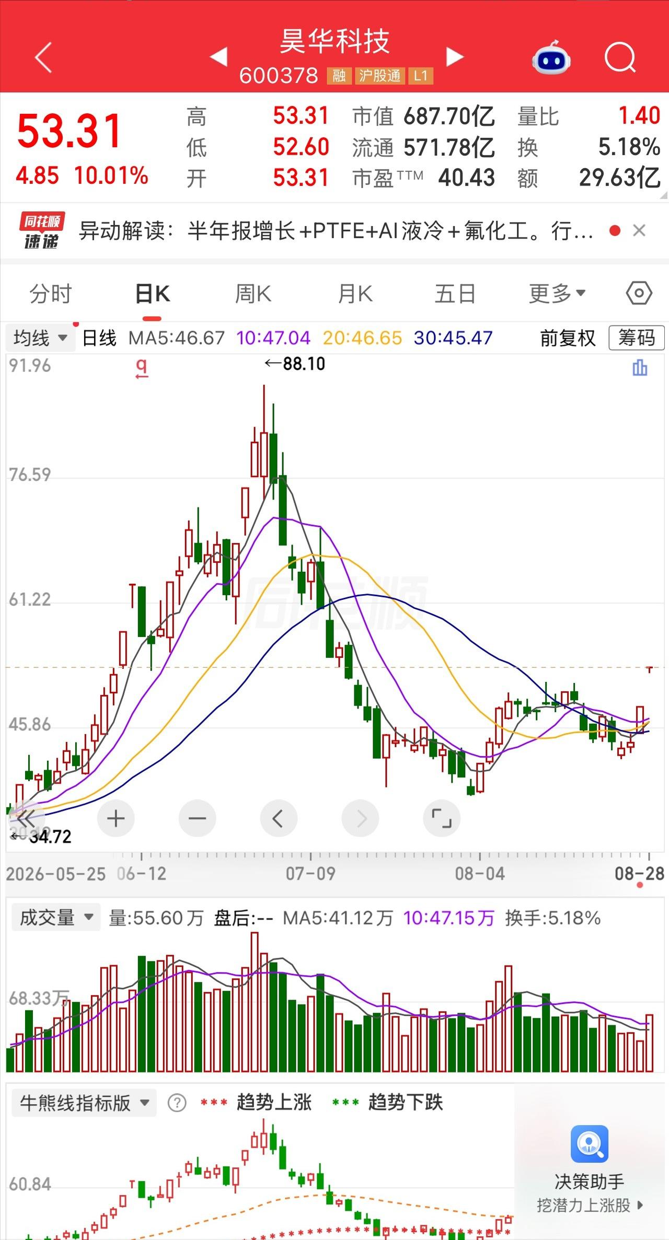669x1240 pixels.
Task: Select the 日K tab
Action: pos(152,294)
